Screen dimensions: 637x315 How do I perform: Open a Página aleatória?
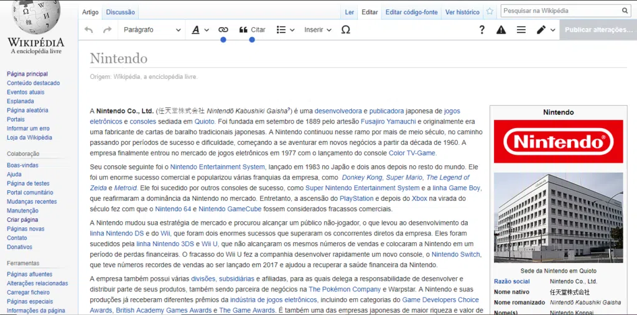tap(27, 110)
